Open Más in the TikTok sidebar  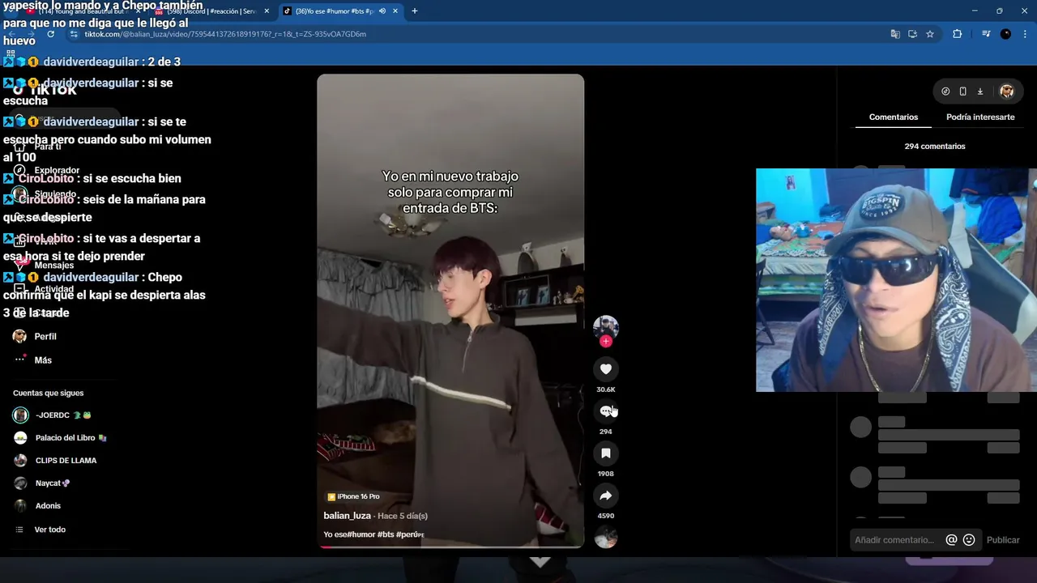(32, 360)
